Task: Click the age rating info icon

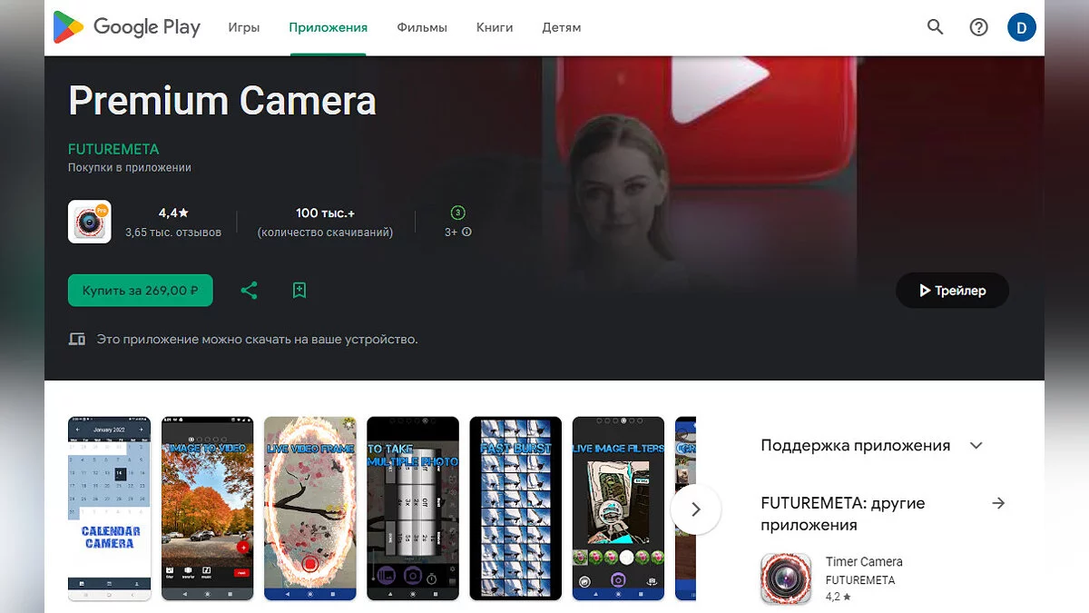Action: [466, 232]
